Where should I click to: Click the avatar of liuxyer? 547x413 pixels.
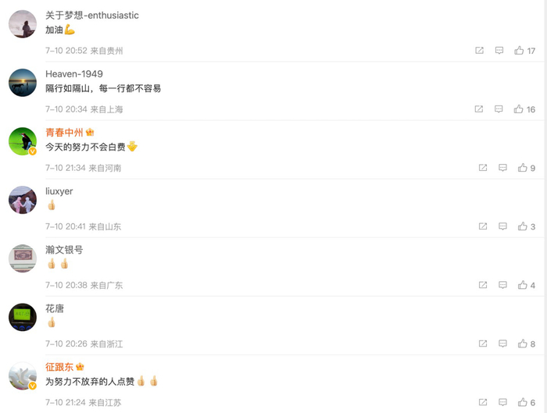point(23,200)
